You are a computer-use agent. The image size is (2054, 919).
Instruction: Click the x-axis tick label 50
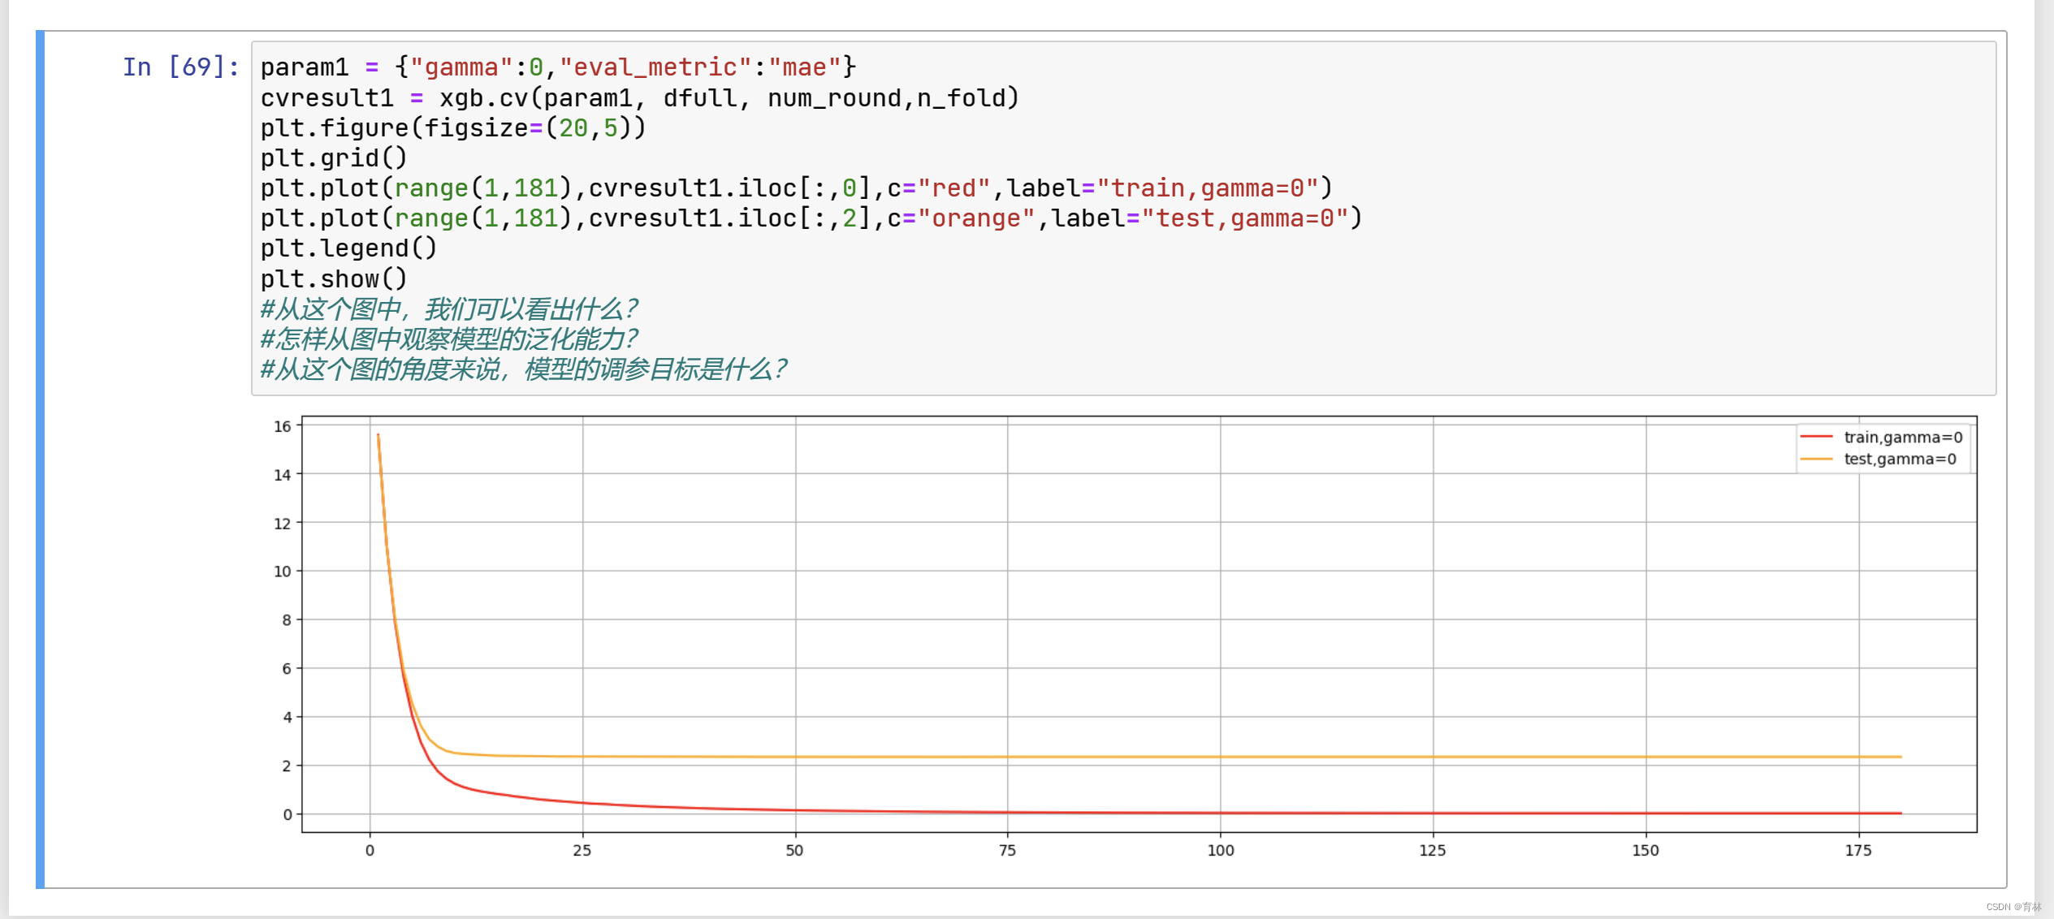click(x=794, y=850)
